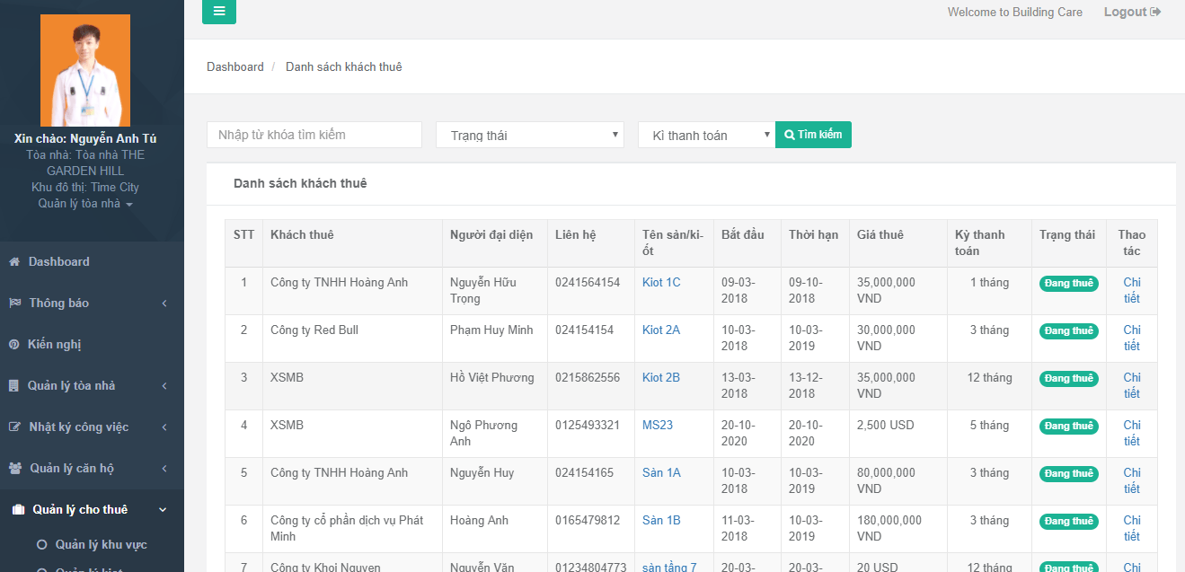Click the Đang thuê badge for Kiot 1C
1185x572 pixels.
[x=1069, y=284]
